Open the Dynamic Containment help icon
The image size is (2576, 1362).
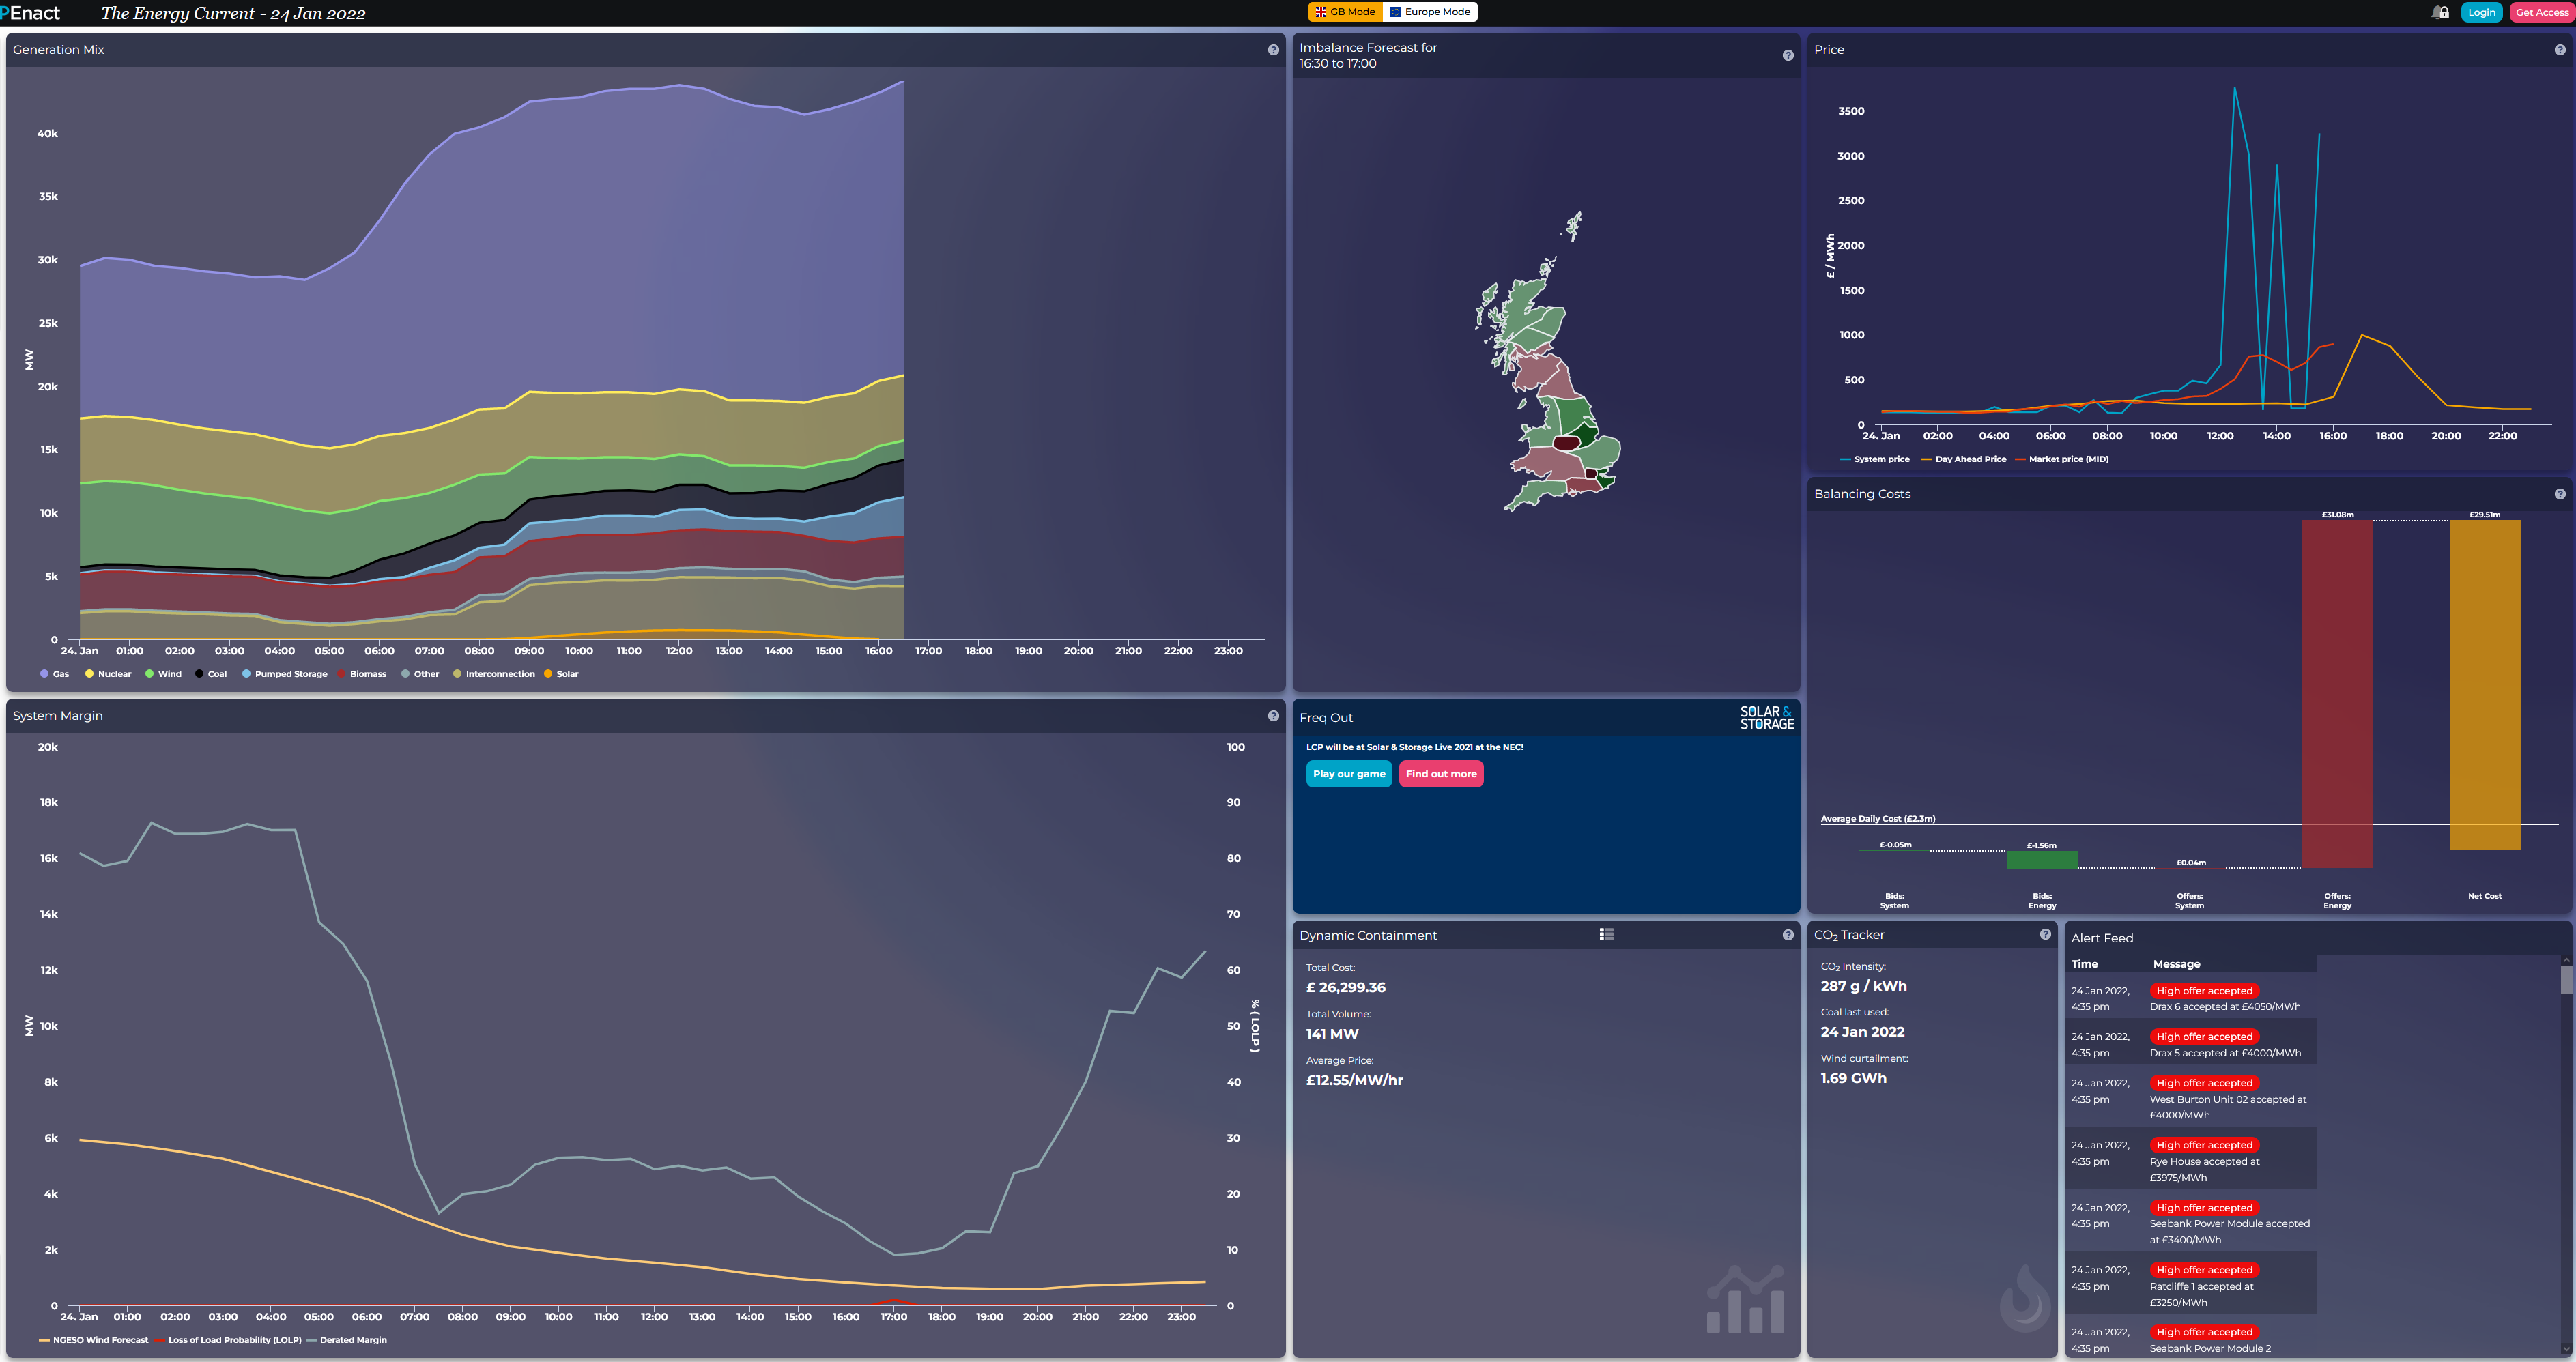coord(1787,935)
